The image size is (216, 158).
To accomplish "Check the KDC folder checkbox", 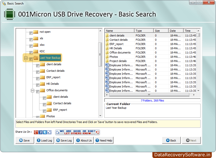I will click(x=31, y=52).
